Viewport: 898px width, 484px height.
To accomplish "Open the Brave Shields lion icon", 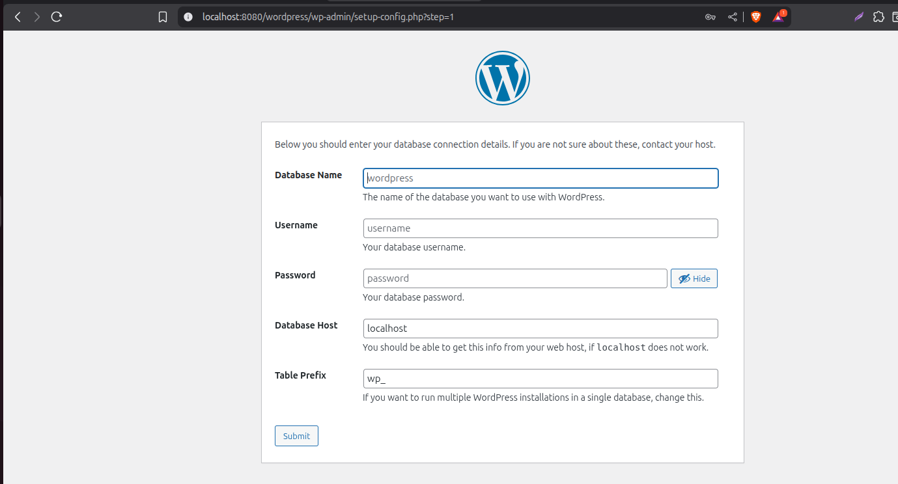I will tap(755, 17).
